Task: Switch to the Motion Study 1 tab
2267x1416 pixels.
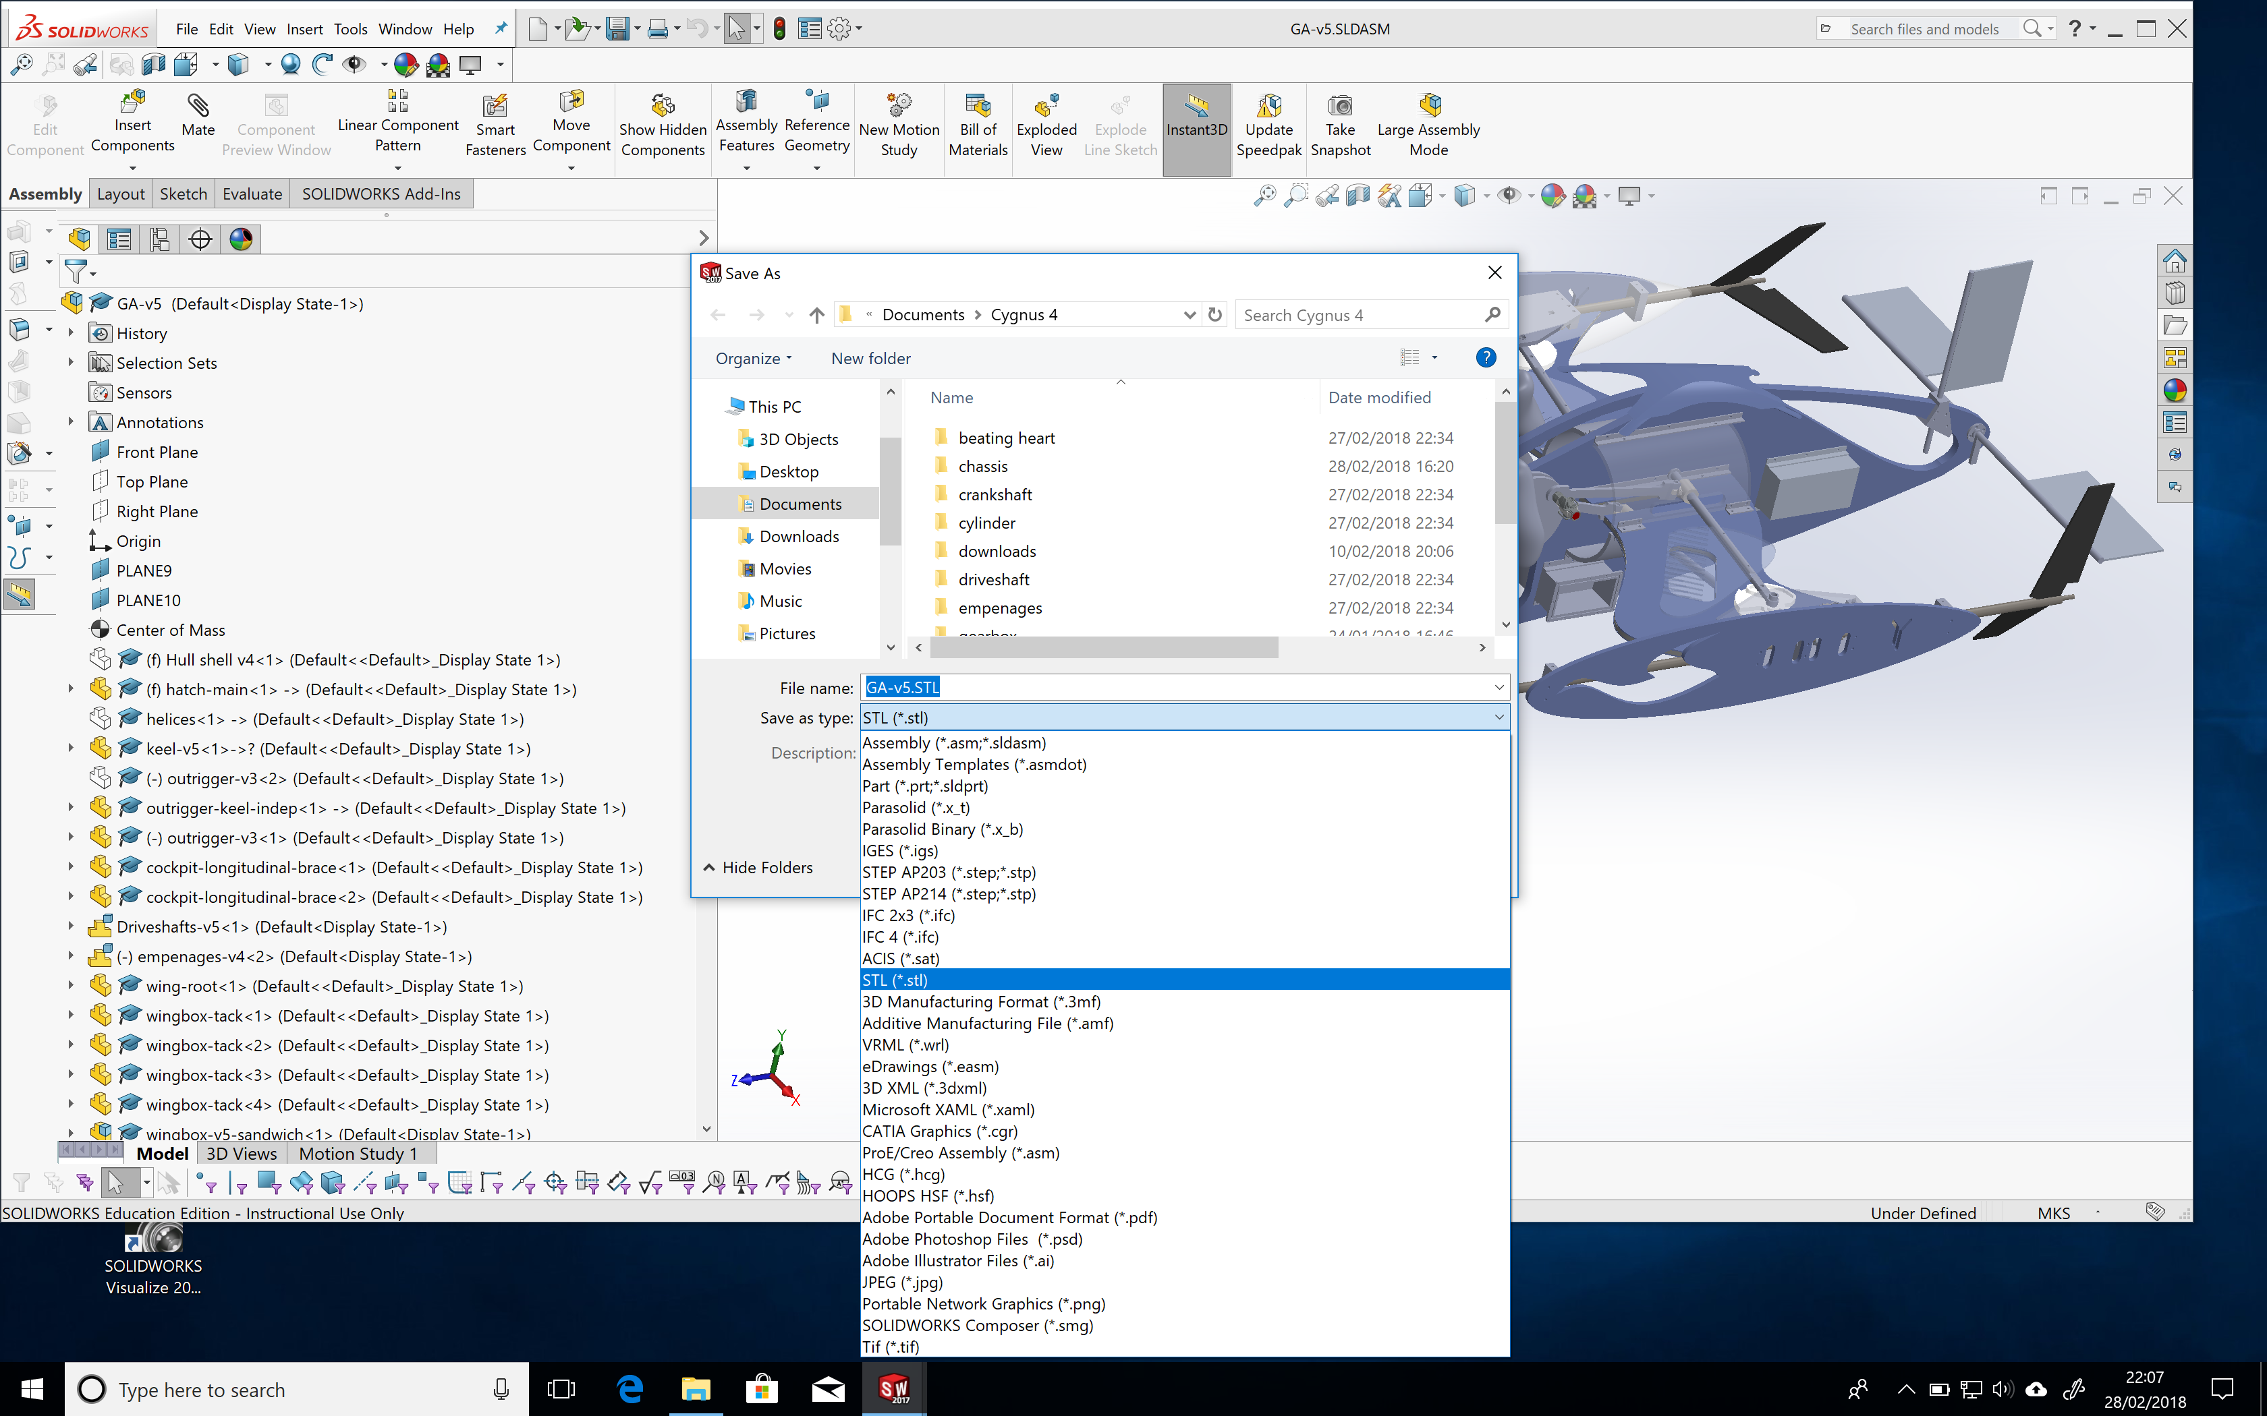Action: click(358, 1154)
